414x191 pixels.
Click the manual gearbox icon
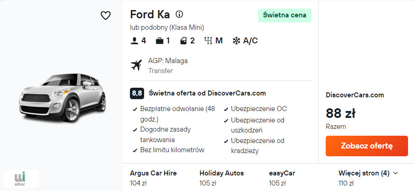[x=209, y=41]
